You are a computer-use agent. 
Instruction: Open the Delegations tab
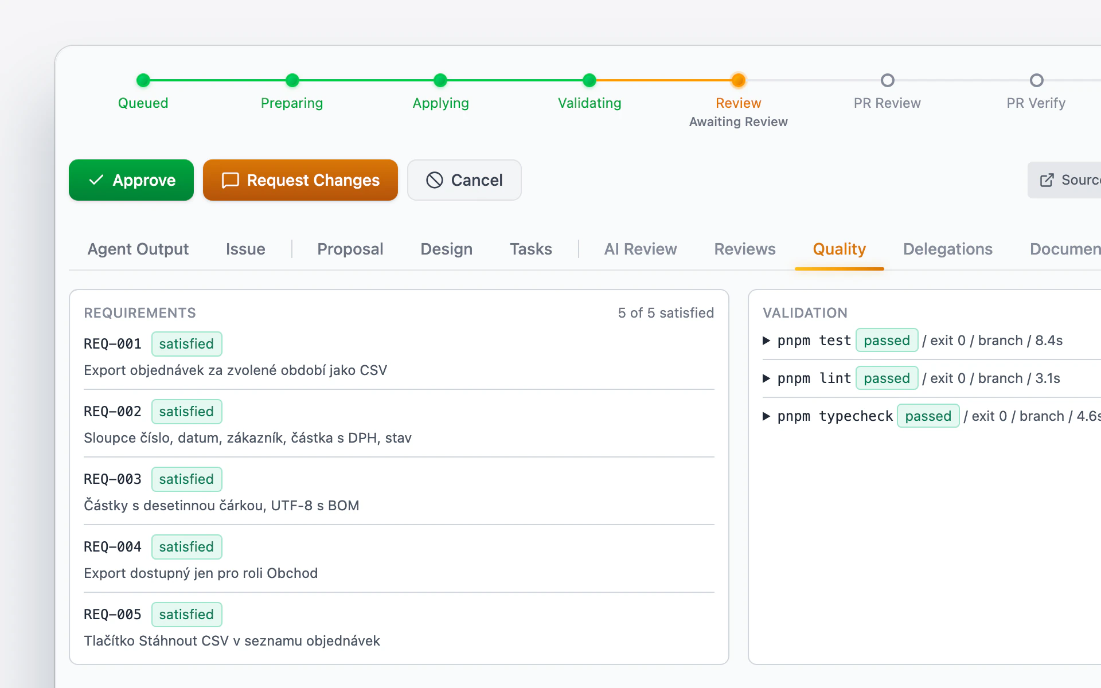click(947, 249)
